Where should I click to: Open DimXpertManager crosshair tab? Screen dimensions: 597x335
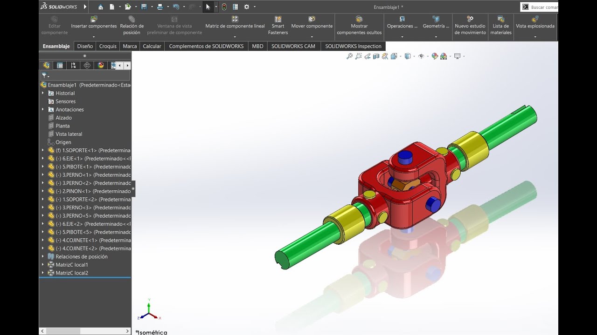pyautogui.click(x=87, y=66)
